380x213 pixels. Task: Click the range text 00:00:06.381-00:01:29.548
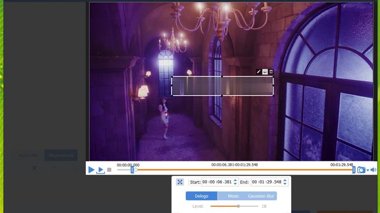tap(234, 165)
